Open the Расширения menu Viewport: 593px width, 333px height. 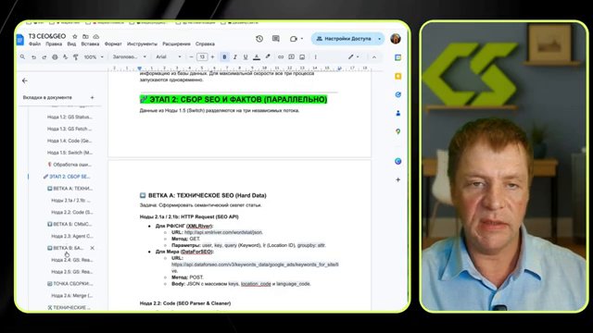click(176, 44)
